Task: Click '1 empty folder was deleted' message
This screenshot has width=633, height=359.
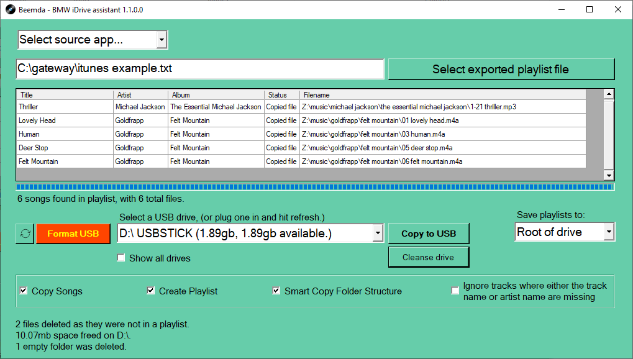Action: [x=71, y=347]
